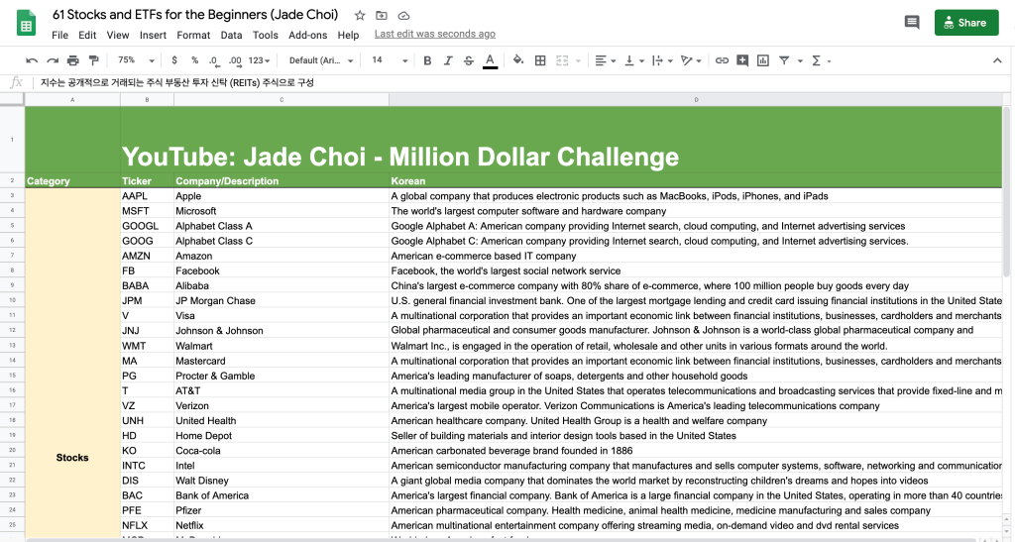Open the merge type dropdown arrow

click(x=578, y=60)
